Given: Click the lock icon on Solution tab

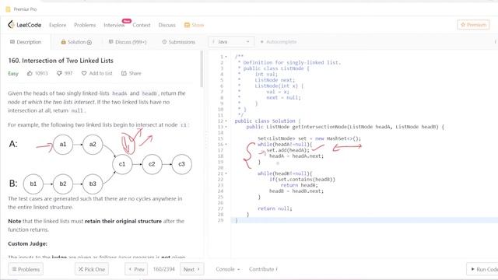Looking at the screenshot, I should [x=63, y=42].
